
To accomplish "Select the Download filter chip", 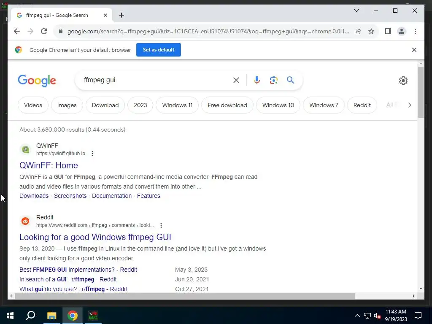I will 105,105.
